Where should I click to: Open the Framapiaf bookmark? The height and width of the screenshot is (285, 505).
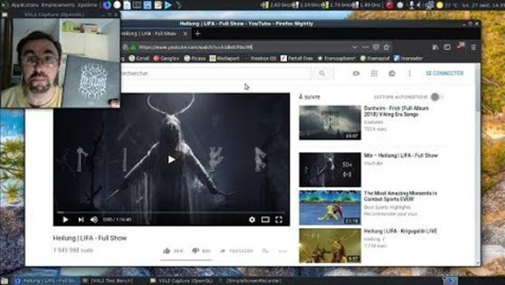(374, 58)
